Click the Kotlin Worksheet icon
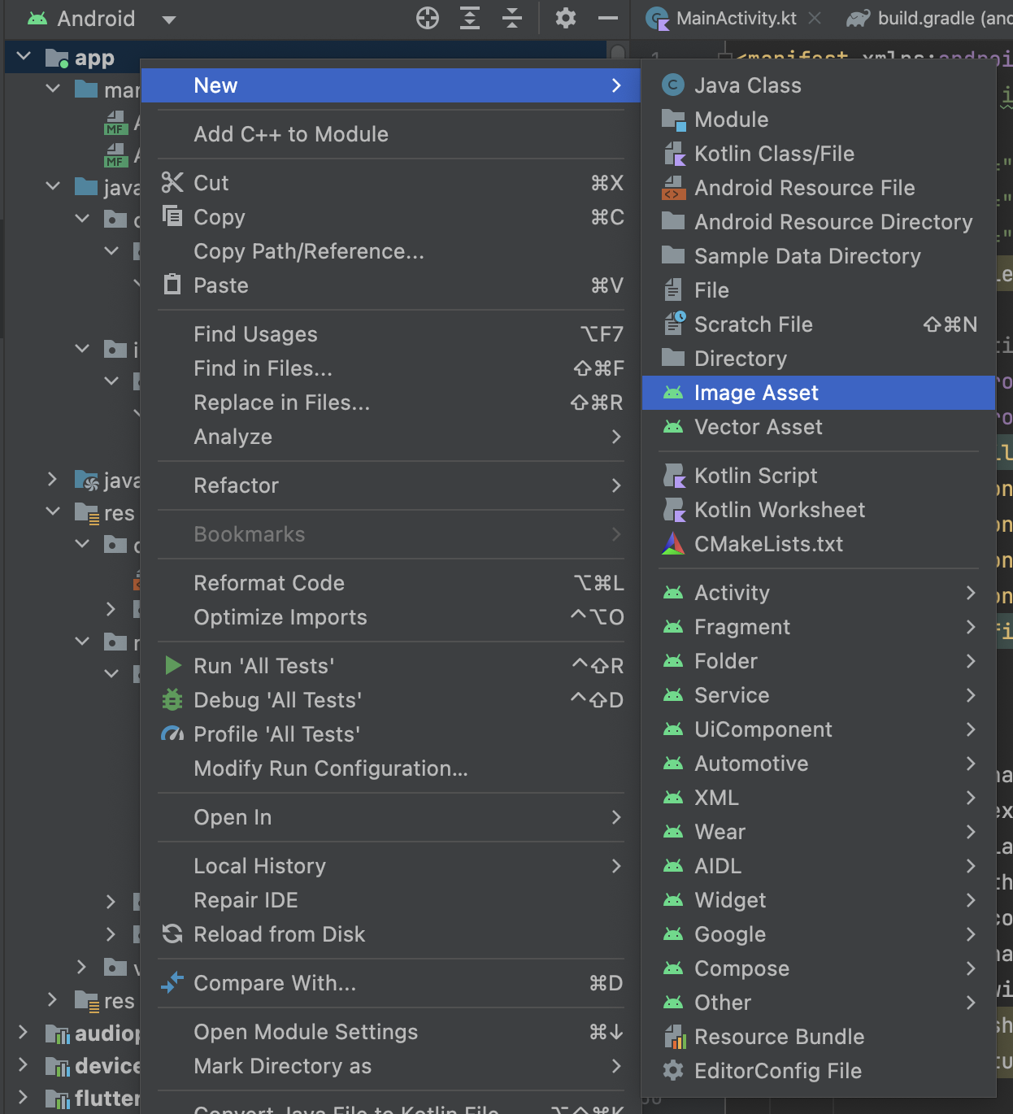Image resolution: width=1013 pixels, height=1114 pixels. point(674,510)
